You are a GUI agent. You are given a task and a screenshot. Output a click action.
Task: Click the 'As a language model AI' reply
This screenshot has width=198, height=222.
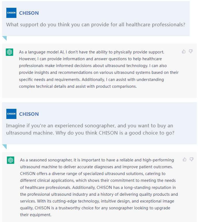coord(99,69)
